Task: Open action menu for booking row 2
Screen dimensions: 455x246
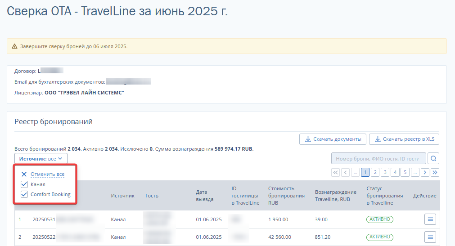Action: (x=430, y=237)
